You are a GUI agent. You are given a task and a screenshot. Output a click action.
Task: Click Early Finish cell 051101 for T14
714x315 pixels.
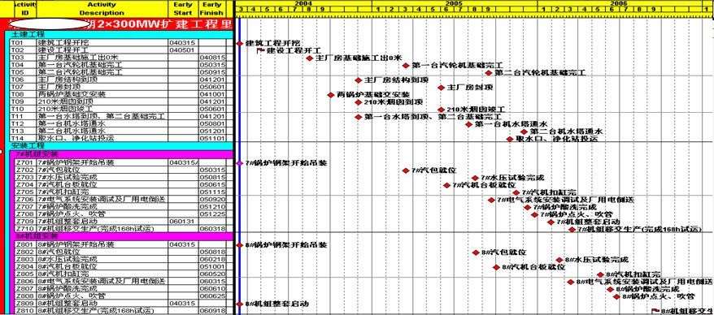coord(212,138)
